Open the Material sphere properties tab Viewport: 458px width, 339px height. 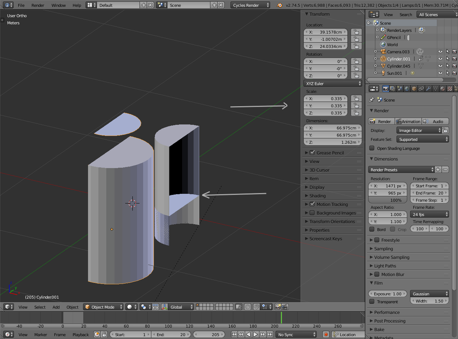pyautogui.click(x=443, y=89)
